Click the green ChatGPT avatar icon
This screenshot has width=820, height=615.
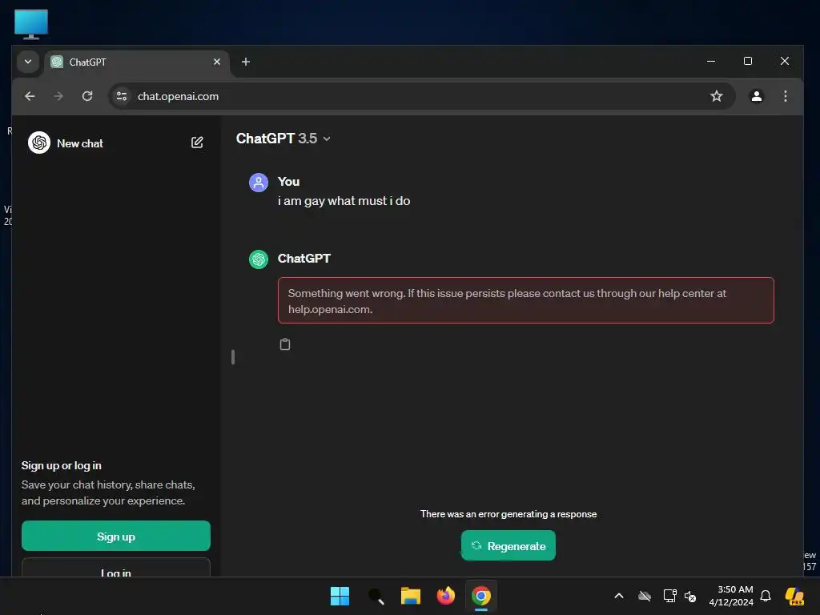coord(259,259)
